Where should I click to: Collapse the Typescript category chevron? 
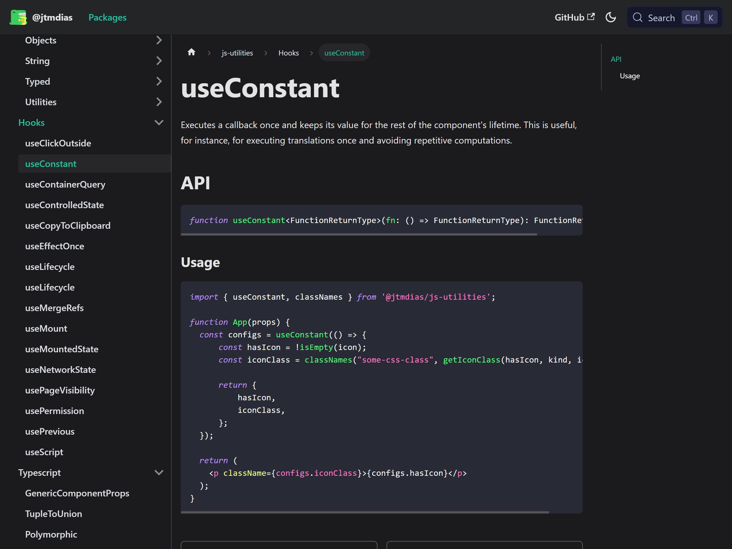coord(159,472)
